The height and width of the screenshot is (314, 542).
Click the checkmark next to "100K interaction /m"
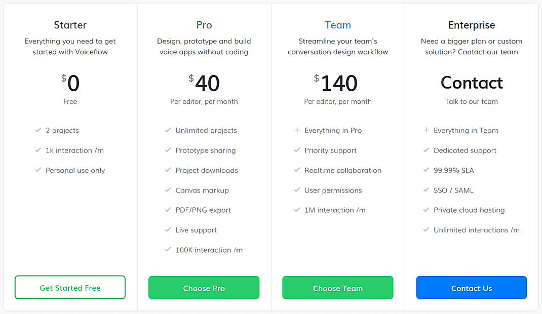click(x=168, y=250)
